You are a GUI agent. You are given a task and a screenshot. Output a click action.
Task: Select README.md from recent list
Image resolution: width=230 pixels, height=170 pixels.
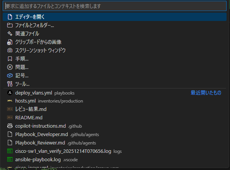(x=29, y=118)
